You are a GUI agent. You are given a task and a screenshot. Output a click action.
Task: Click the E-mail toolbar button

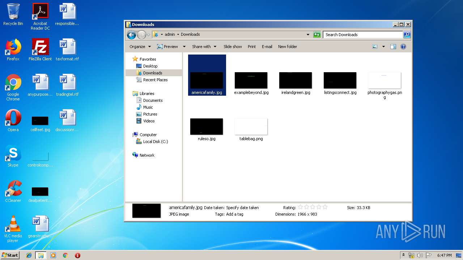267,47
